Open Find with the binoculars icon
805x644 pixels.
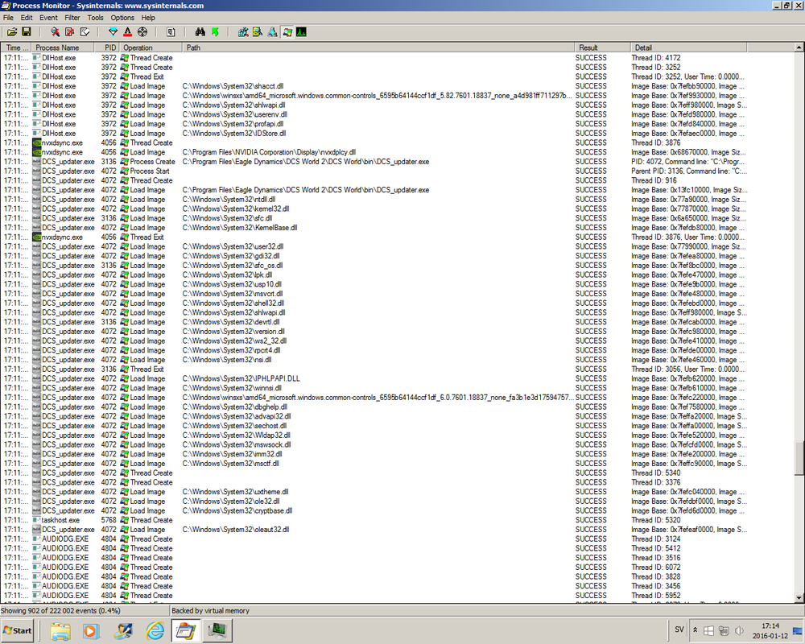pyautogui.click(x=200, y=32)
